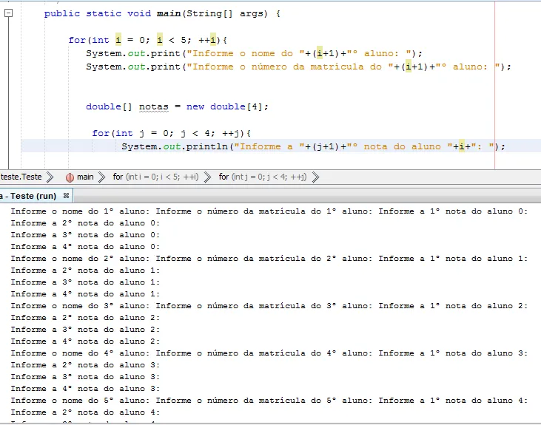The image size is (541, 425).
Task: Select the Teste (run) output tab
Action: coord(28,196)
